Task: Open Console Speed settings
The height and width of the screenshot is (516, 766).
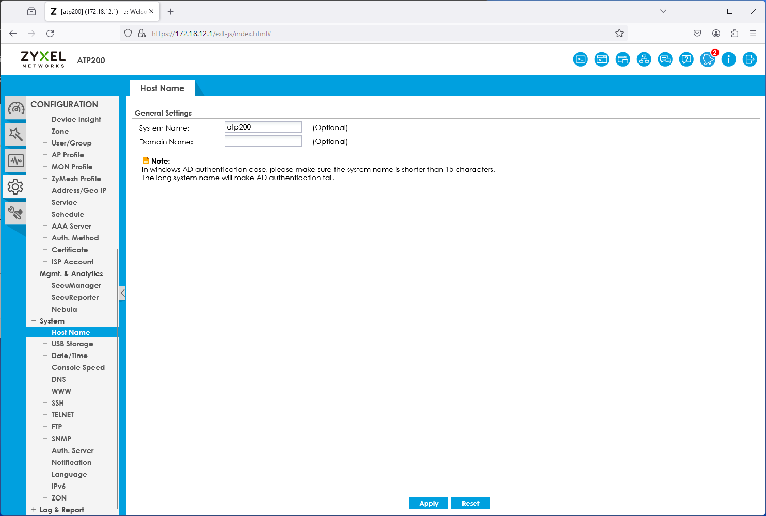Action: point(78,367)
